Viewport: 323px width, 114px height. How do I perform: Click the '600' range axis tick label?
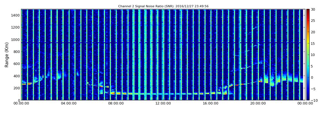pyautogui.click(x=17, y=64)
